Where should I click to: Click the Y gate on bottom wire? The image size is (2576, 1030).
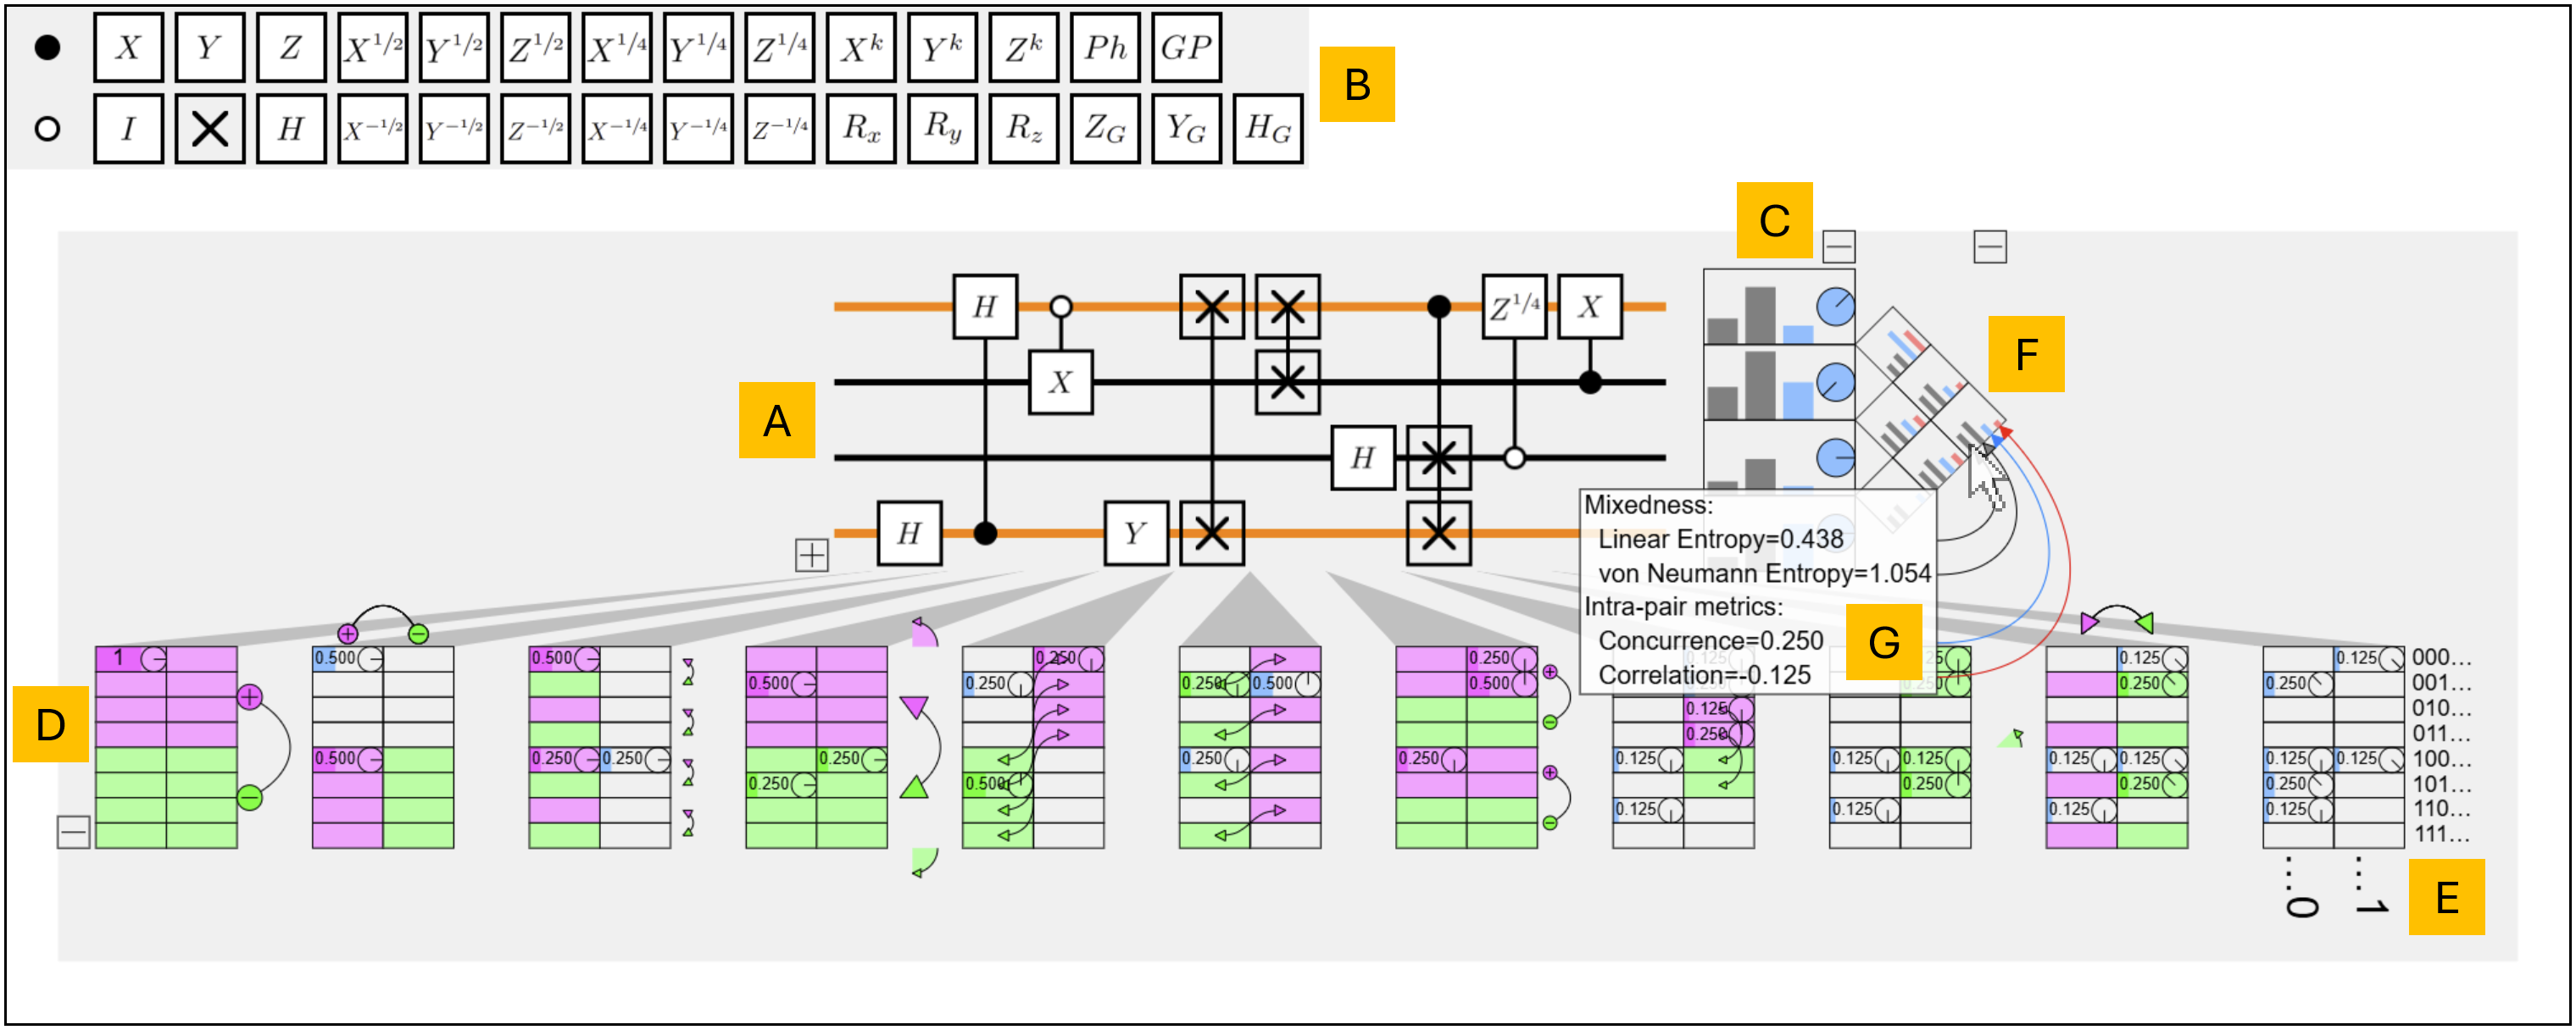pyautogui.click(x=1135, y=533)
